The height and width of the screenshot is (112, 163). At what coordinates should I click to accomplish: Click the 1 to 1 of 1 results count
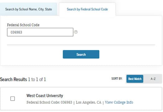[37, 80]
